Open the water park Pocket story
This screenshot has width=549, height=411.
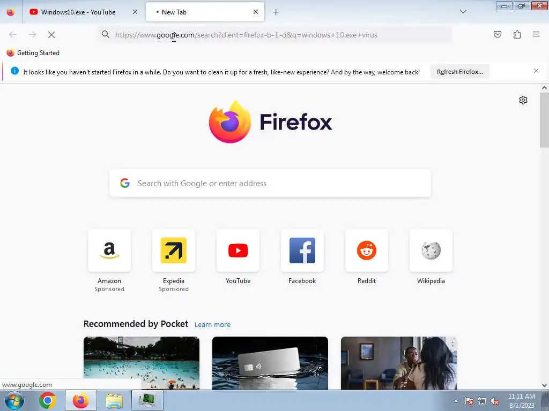pyautogui.click(x=142, y=363)
